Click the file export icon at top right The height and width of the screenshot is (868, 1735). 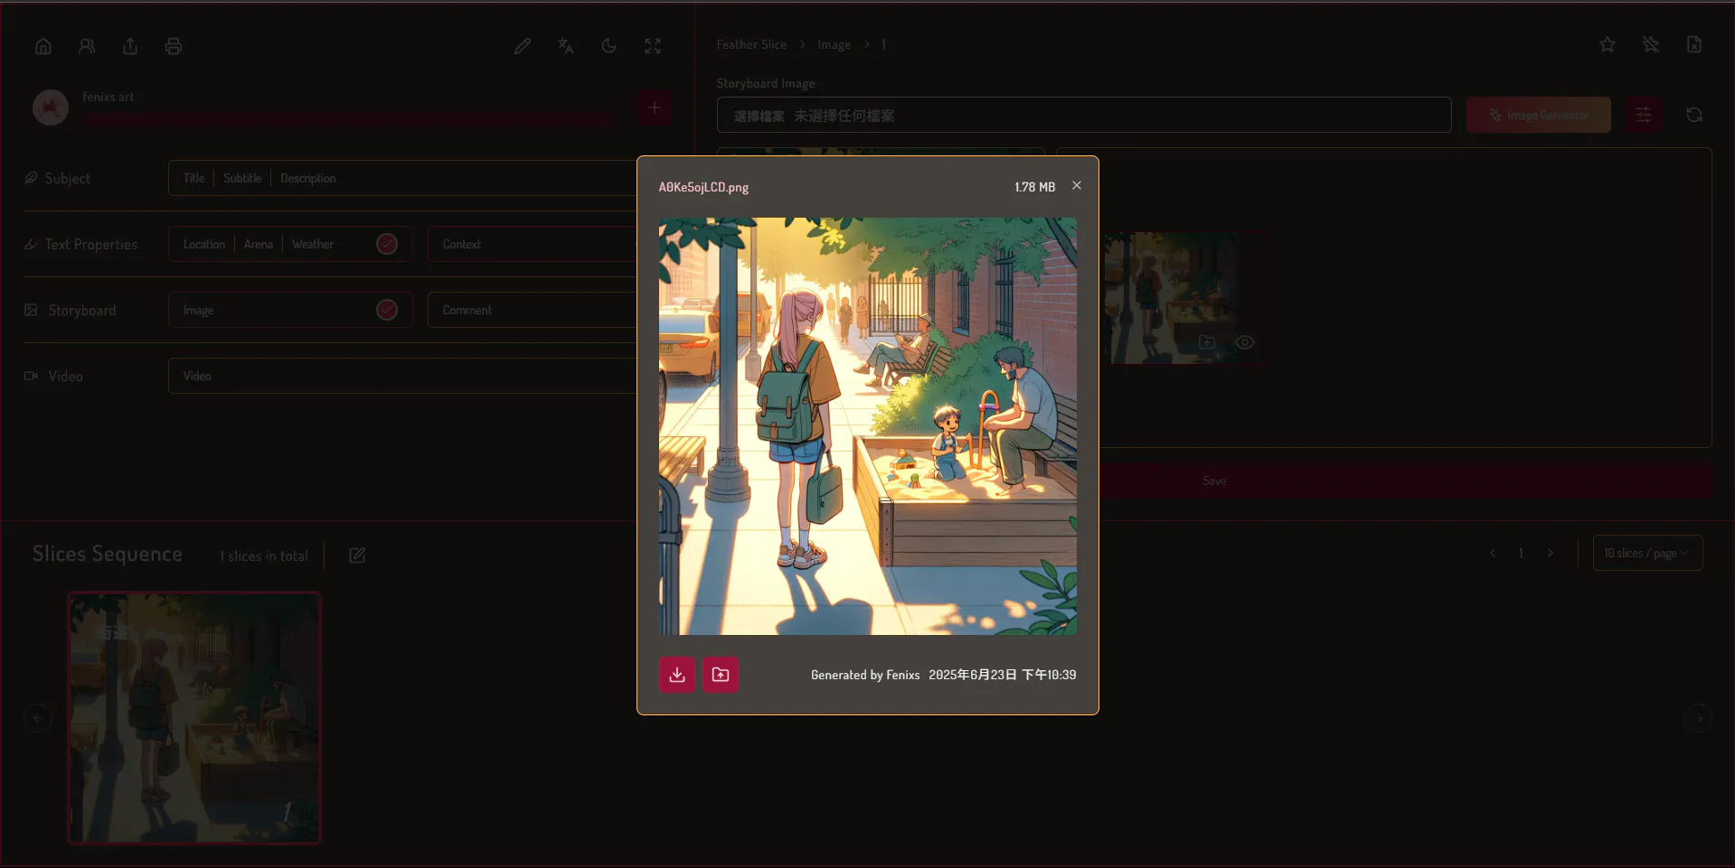(x=1694, y=44)
